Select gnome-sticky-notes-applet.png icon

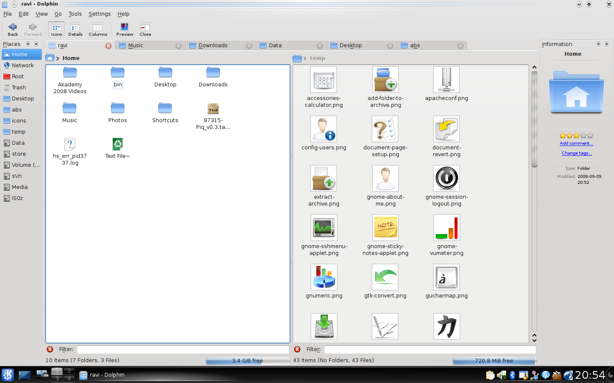pos(385,235)
